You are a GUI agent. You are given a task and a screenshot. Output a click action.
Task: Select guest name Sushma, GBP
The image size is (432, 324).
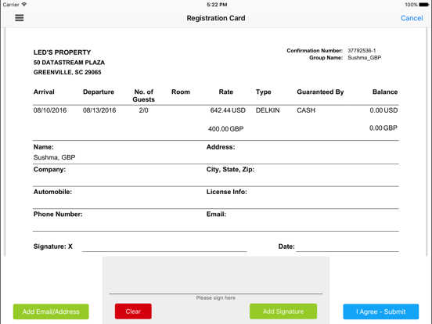pos(54,157)
